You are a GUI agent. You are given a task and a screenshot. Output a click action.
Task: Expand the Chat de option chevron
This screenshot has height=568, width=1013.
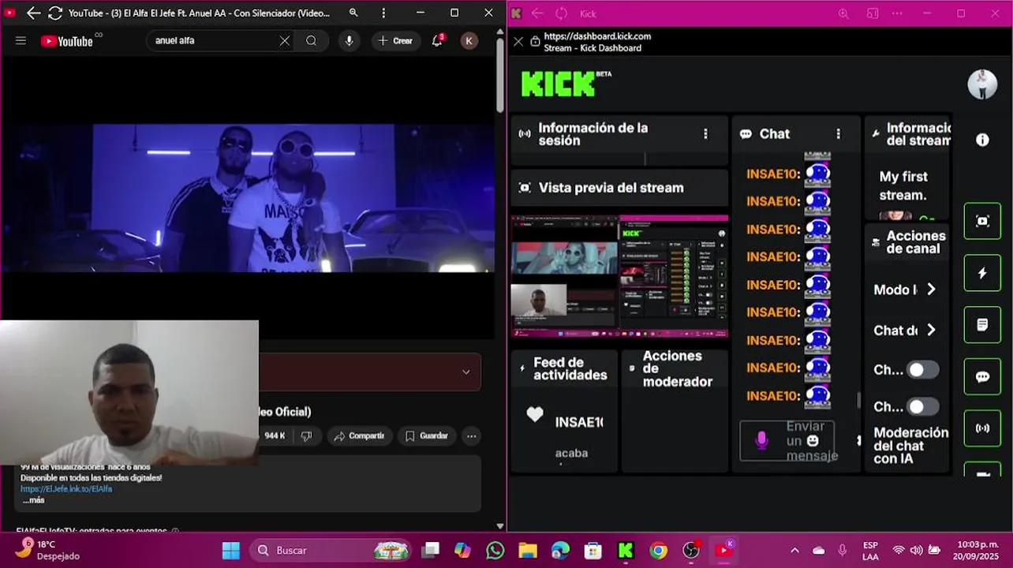pyautogui.click(x=931, y=330)
